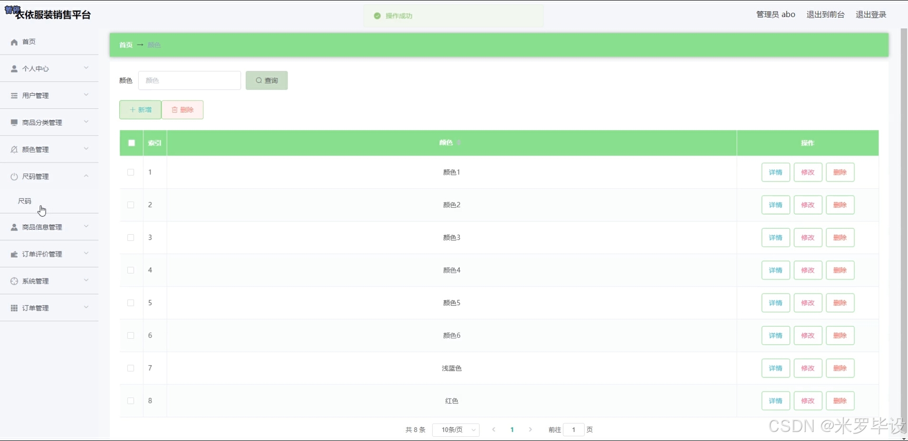Click the green success check icon in notification

pos(377,16)
